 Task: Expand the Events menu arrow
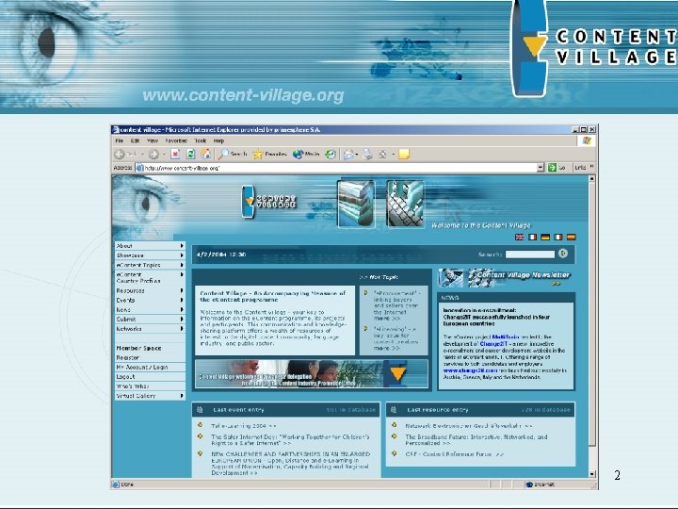tap(182, 300)
